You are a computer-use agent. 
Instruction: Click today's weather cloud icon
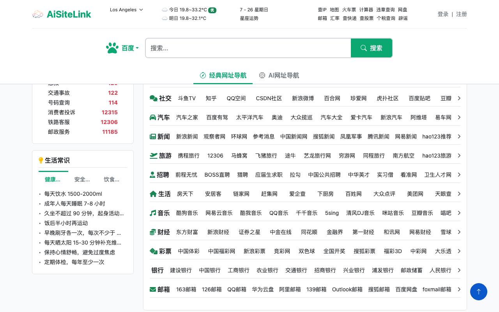click(165, 10)
